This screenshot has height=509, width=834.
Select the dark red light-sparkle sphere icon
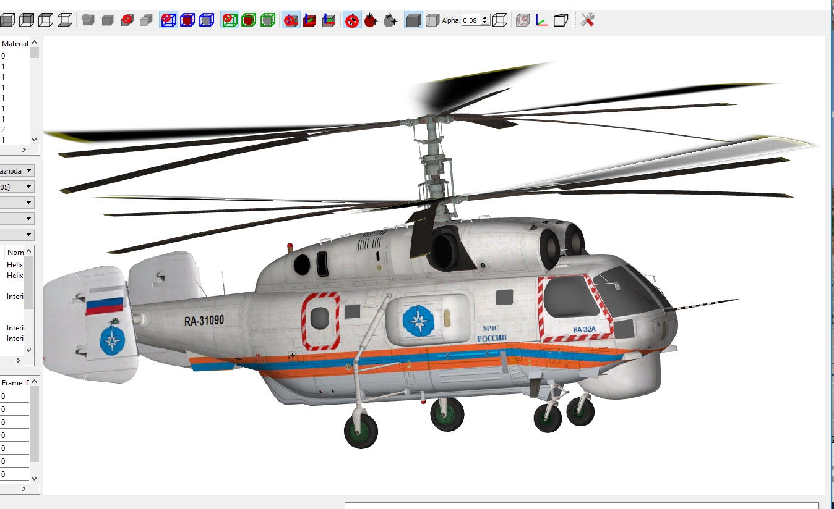(371, 20)
